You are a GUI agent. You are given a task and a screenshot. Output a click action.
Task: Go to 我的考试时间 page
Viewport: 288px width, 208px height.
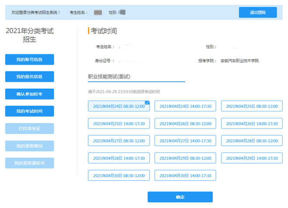point(29,111)
